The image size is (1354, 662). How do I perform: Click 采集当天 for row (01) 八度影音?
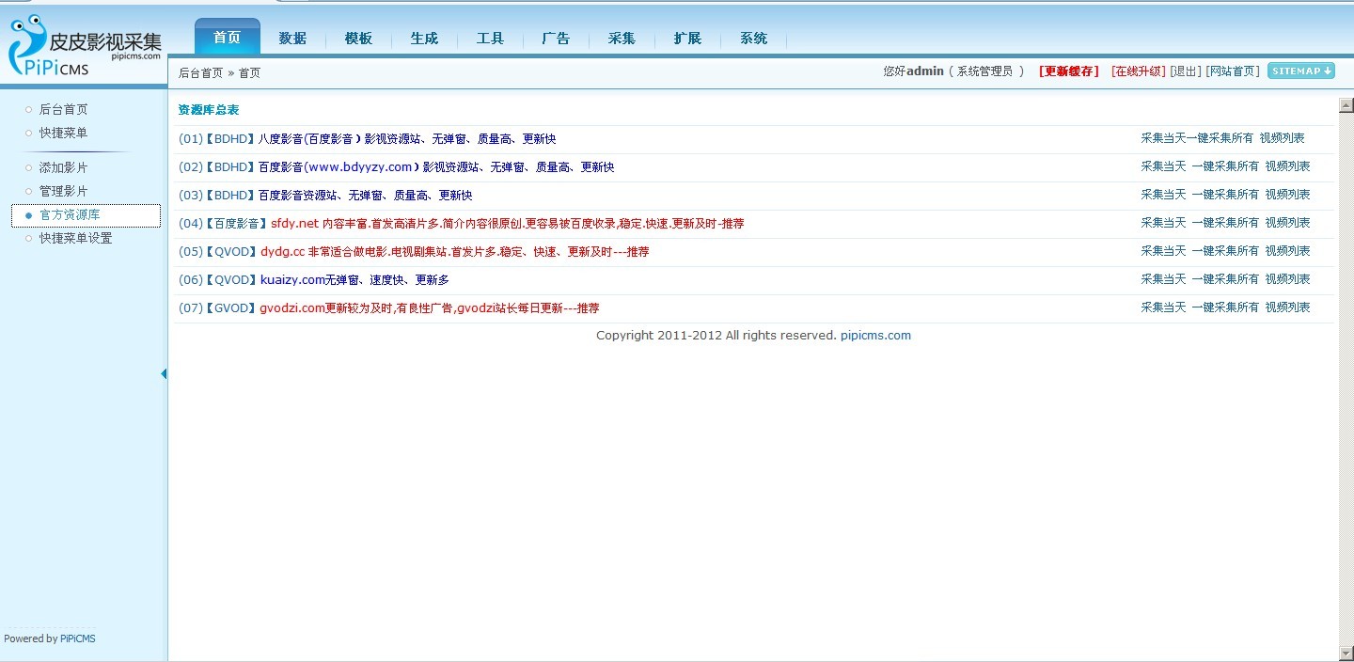[1164, 138]
